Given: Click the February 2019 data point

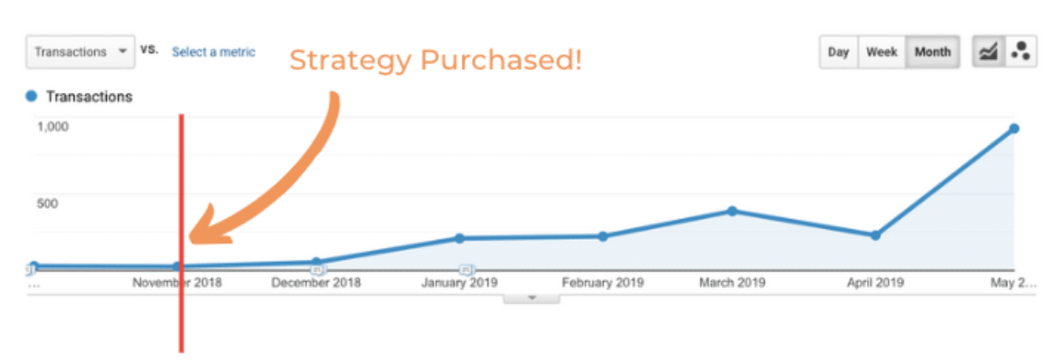Looking at the screenshot, I should pyautogui.click(x=603, y=236).
